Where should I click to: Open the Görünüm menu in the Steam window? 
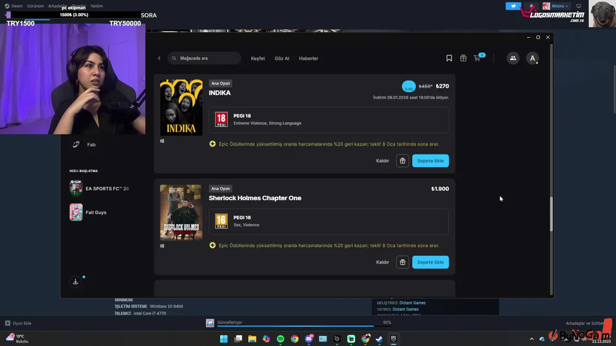(x=35, y=6)
